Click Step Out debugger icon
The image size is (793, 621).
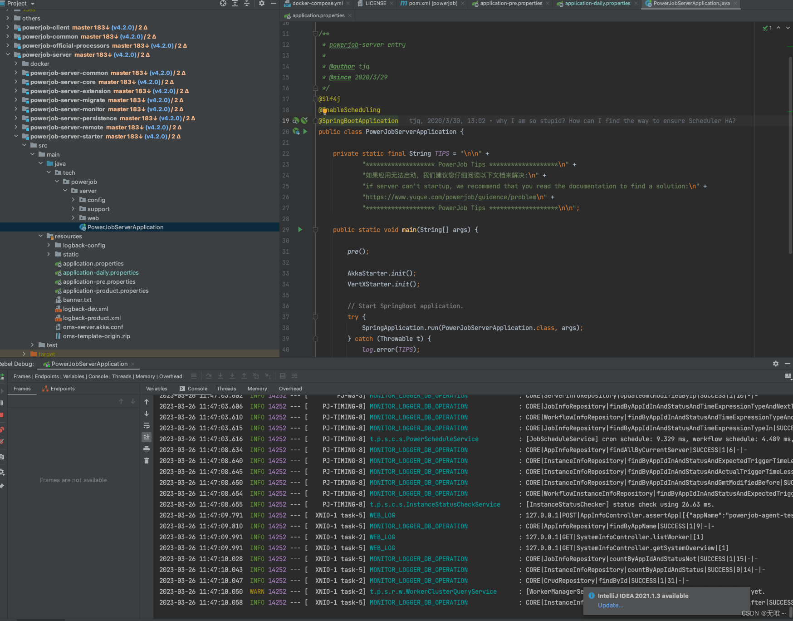click(244, 376)
